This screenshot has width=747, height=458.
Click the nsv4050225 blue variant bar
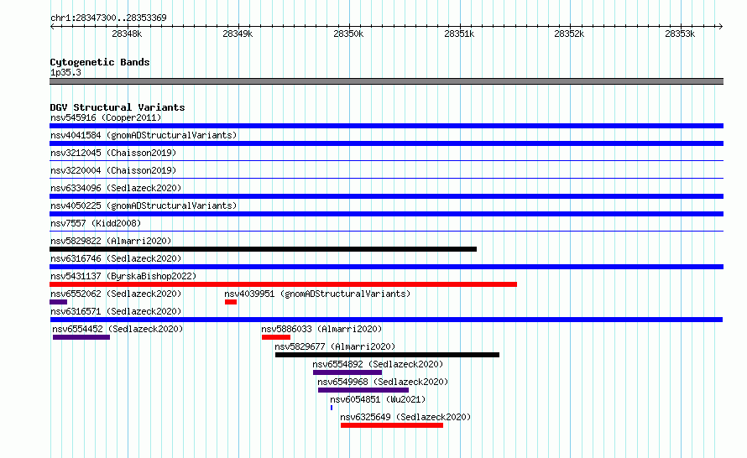point(386,214)
